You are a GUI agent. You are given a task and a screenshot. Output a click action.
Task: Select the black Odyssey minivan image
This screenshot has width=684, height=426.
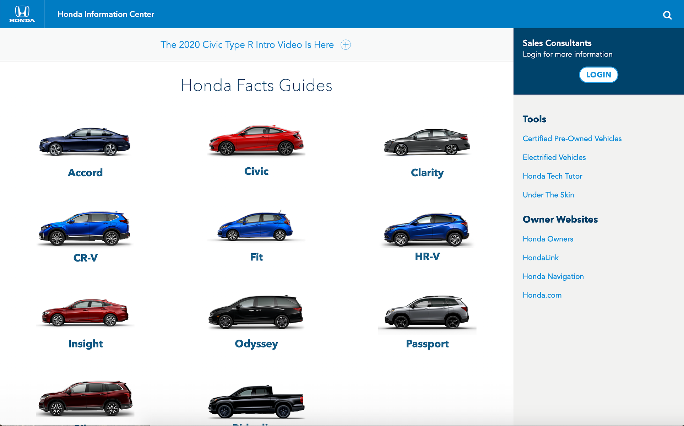point(256,312)
